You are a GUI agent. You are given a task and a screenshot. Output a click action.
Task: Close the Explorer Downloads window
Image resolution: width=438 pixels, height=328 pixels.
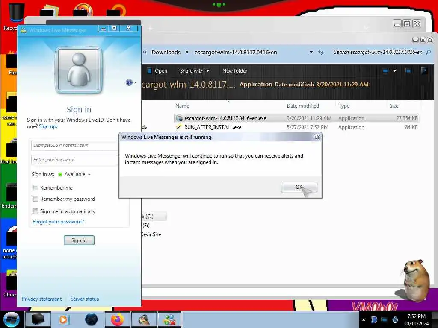pyautogui.click(x=430, y=40)
